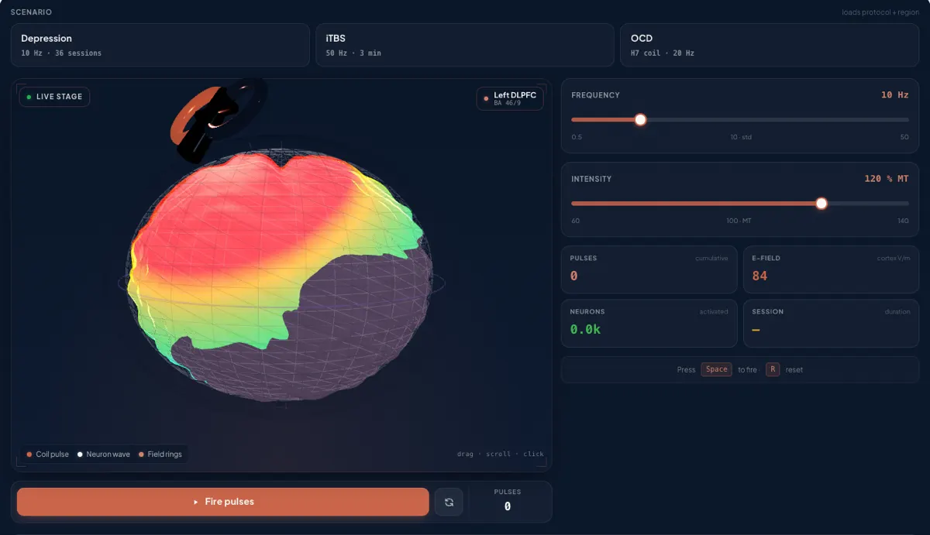Viewport: 930px width, 535px height.
Task: Click the 'loads protocol + region' text
Action: 880,12
